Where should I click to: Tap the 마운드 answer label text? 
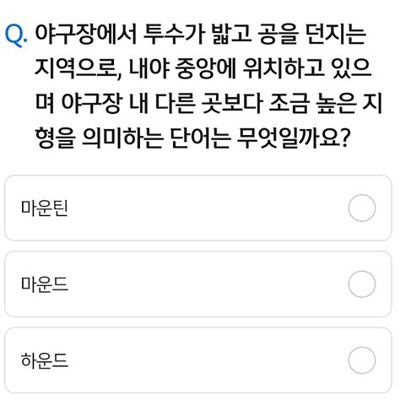(45, 284)
